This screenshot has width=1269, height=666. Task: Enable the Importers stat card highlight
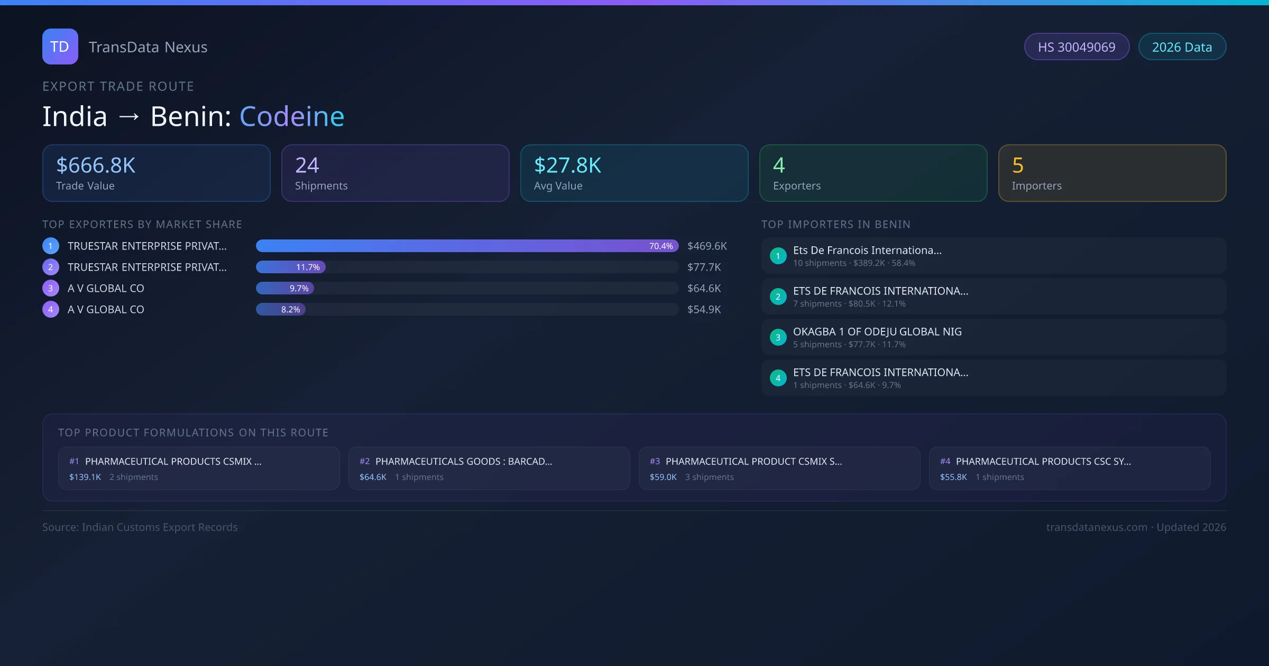click(1112, 173)
